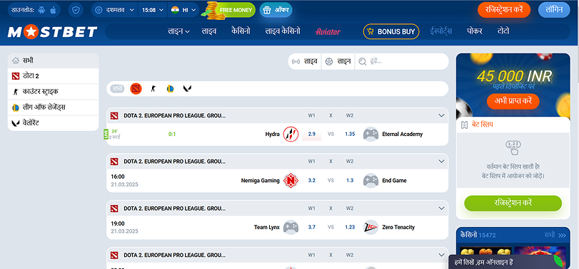
Task: Toggle the सभी filter chip
Action: (117, 89)
